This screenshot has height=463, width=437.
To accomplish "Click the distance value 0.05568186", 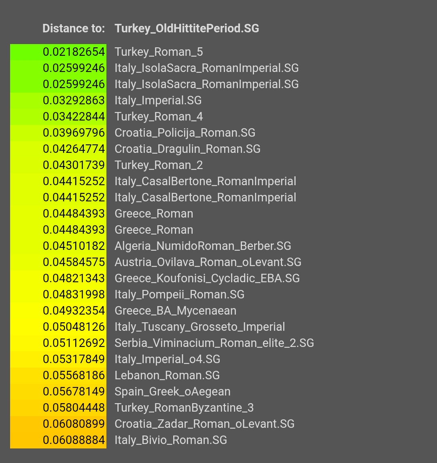I will (74, 375).
